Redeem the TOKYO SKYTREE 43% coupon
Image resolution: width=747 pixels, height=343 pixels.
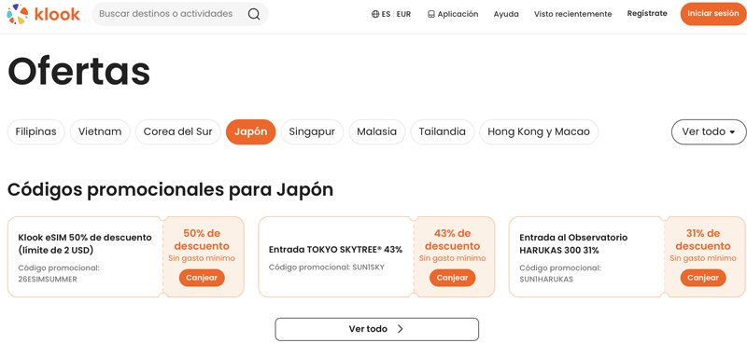point(452,278)
